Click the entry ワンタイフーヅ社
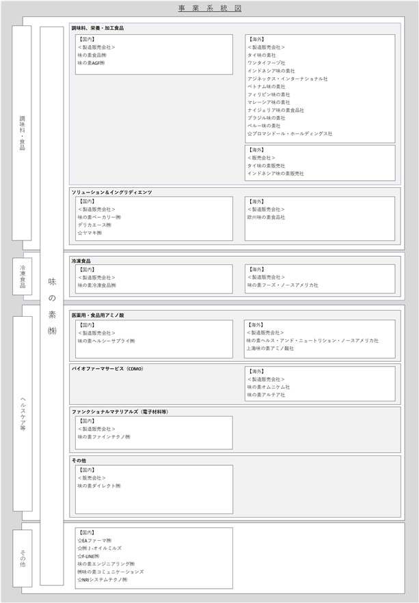The image size is (419, 603). (267, 63)
